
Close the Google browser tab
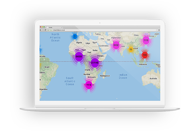pos(62,27)
